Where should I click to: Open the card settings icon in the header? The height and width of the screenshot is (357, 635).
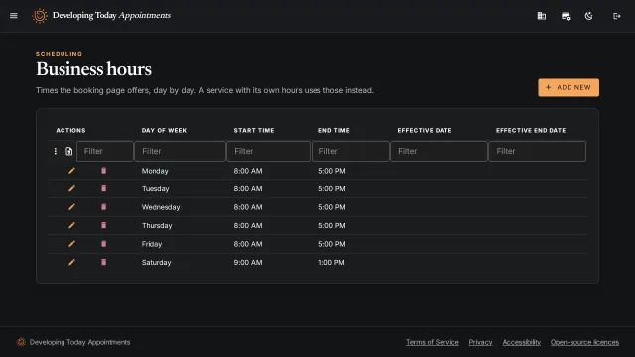click(566, 16)
